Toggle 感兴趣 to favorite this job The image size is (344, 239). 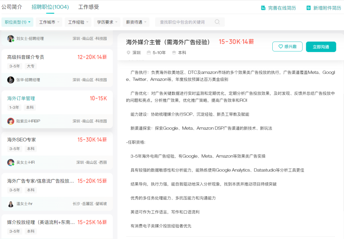coord(287,46)
